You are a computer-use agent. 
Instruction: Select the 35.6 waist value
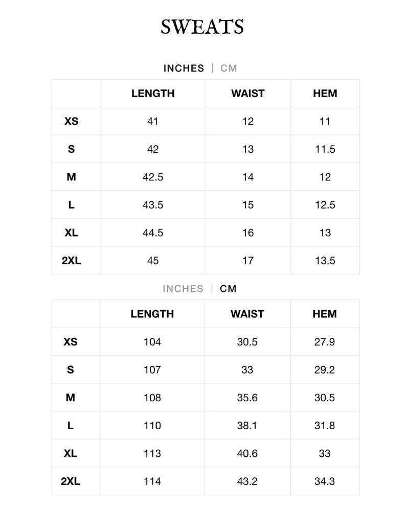pyautogui.click(x=247, y=398)
